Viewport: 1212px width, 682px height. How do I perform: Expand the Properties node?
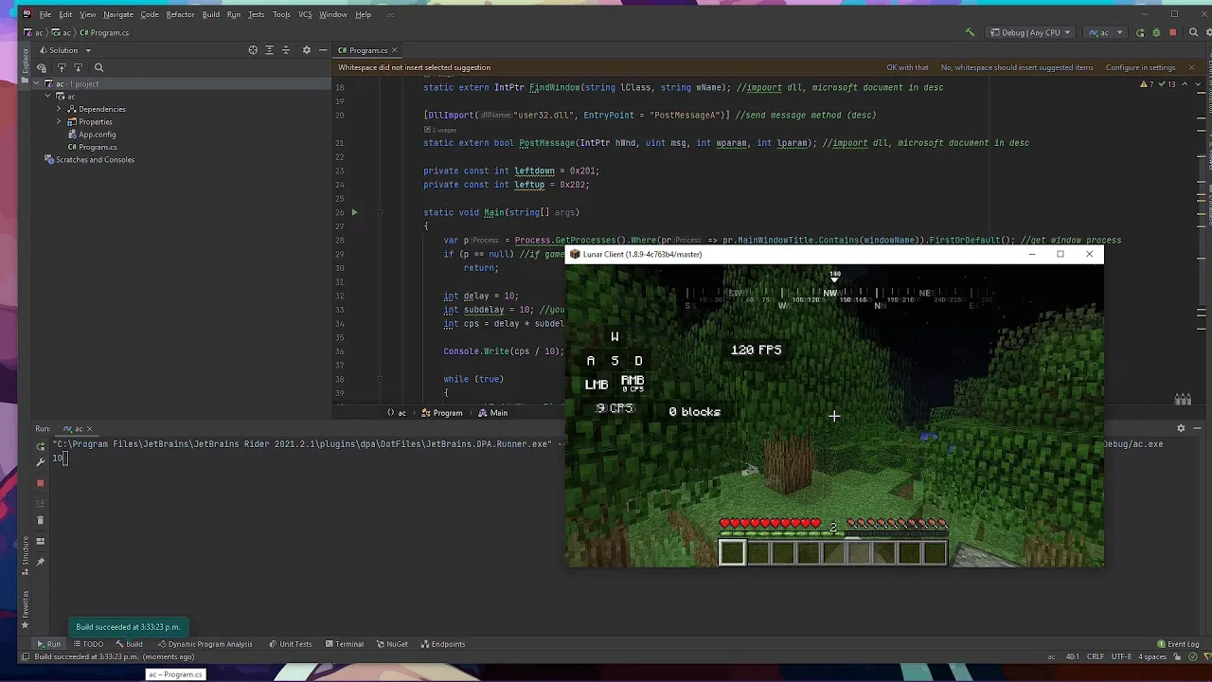[59, 121]
